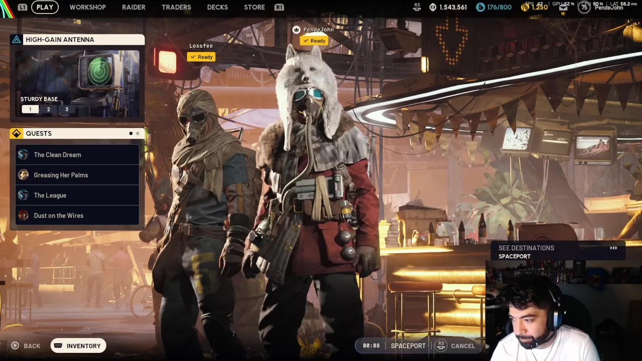Click The League trader portrait
Screen dimensions: 642x361
(x=23, y=195)
